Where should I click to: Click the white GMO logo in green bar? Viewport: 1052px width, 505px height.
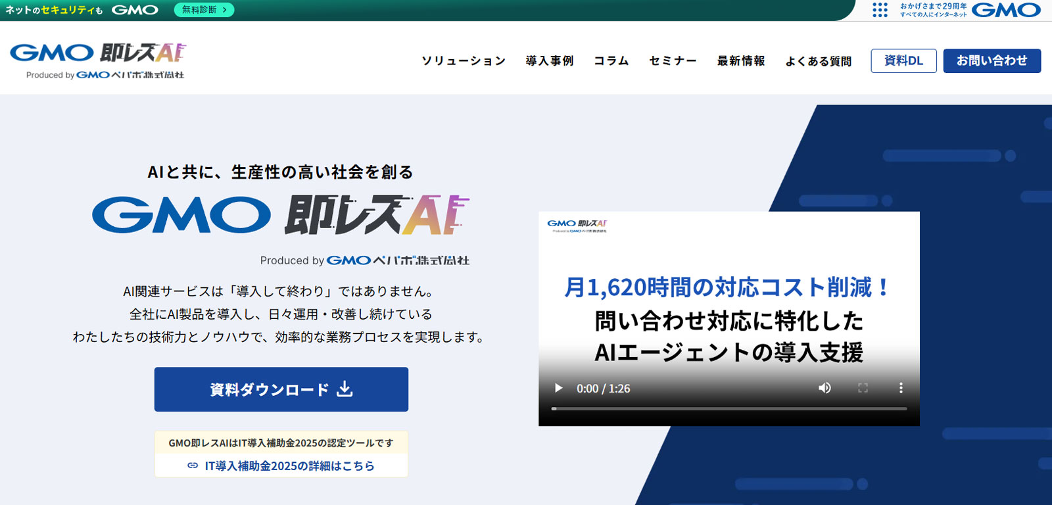point(135,10)
